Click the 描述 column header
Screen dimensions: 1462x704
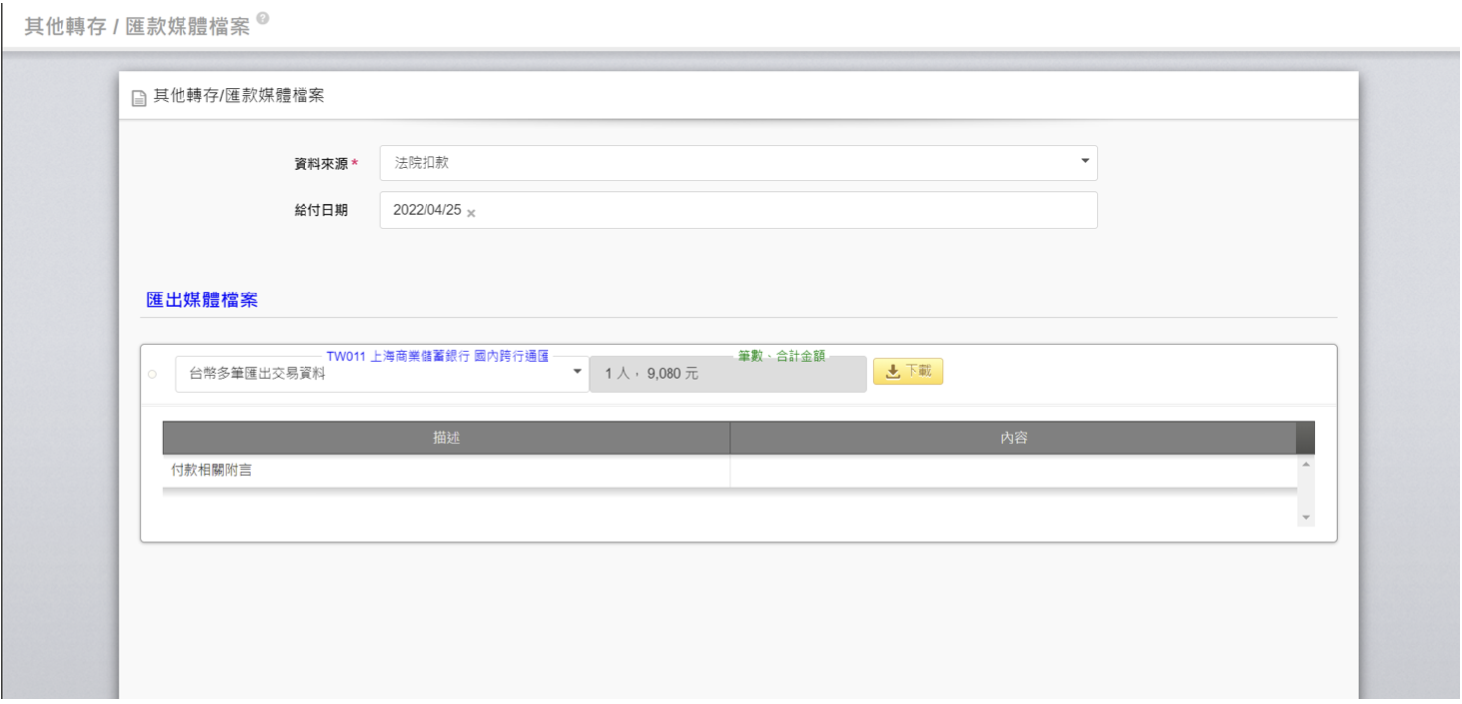coord(445,438)
